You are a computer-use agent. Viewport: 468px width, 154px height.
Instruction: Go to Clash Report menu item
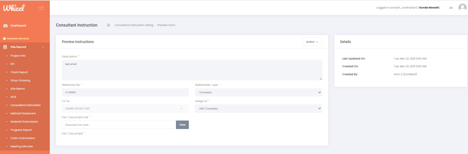pyautogui.click(x=19, y=72)
